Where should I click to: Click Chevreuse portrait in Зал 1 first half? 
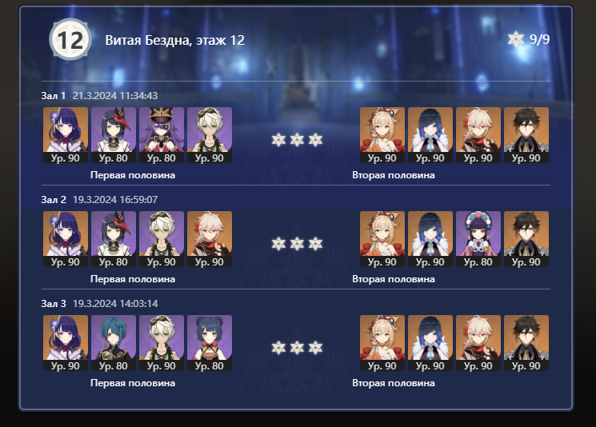(161, 135)
